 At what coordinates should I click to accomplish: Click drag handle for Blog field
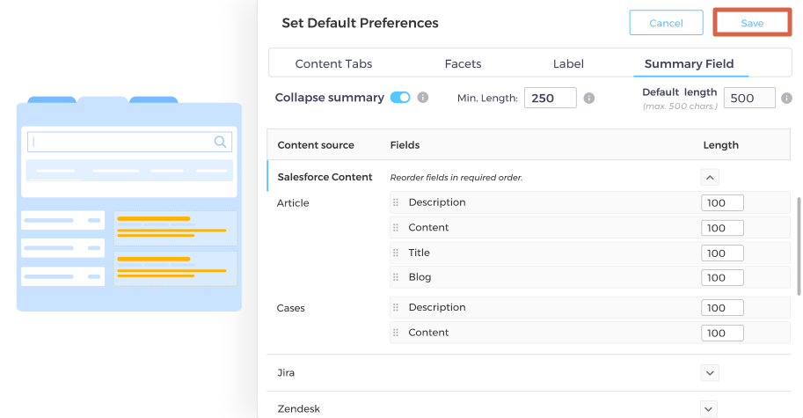pos(397,277)
